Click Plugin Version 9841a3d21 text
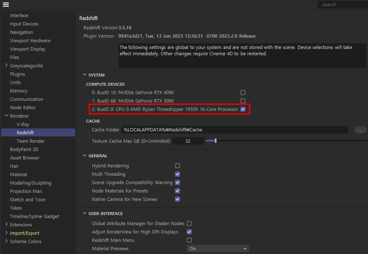This screenshot has width=368, height=254. tap(170, 36)
